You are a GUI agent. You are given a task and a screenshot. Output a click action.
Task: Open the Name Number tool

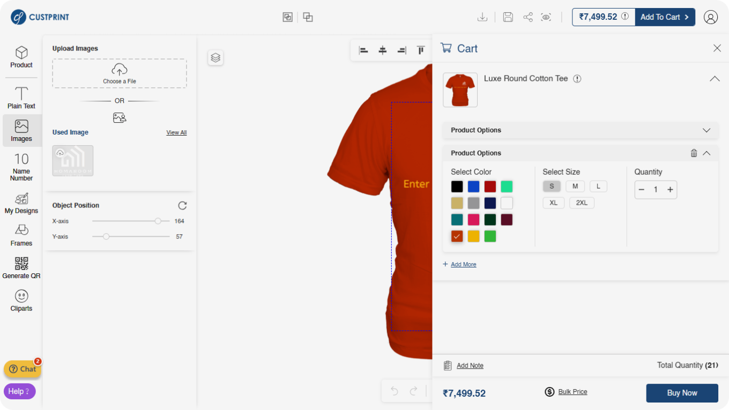[x=21, y=167]
